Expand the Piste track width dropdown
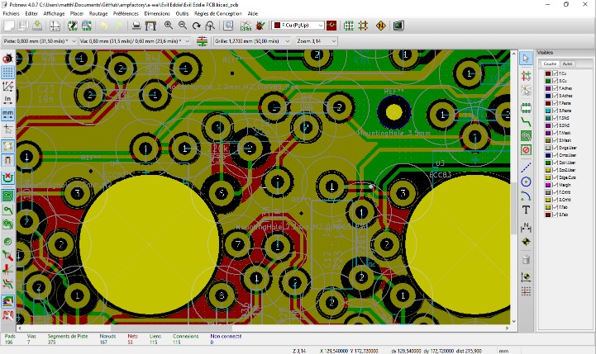This screenshot has width=596, height=354. [74, 40]
